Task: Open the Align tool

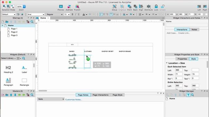Action: point(141,7)
